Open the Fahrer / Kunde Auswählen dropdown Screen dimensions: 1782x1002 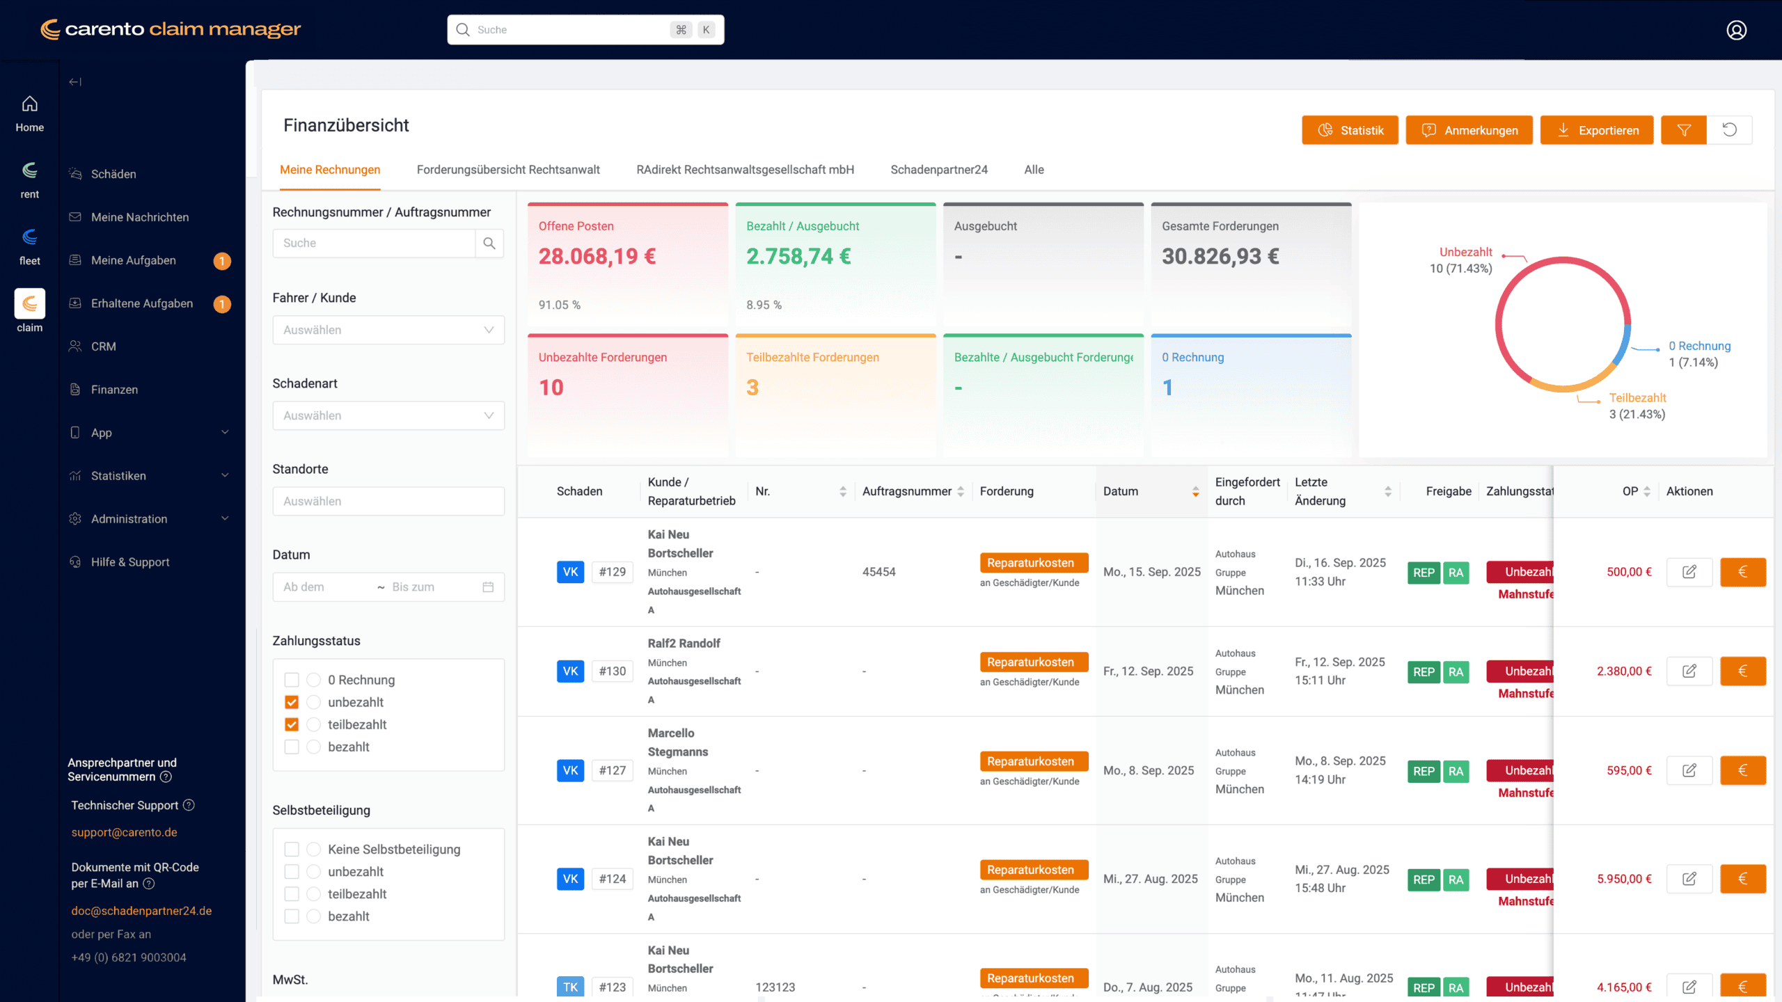click(x=388, y=329)
